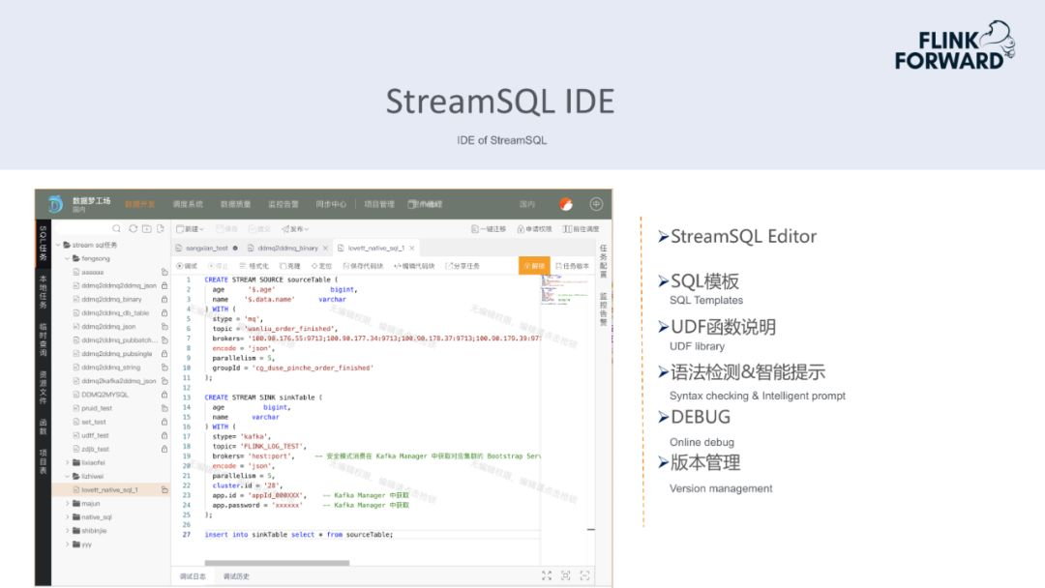The width and height of the screenshot is (1045, 588).
Task: Expand the majun folder
Action: [x=68, y=504]
